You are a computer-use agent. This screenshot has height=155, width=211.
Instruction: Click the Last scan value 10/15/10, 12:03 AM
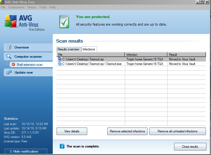click(35, 124)
